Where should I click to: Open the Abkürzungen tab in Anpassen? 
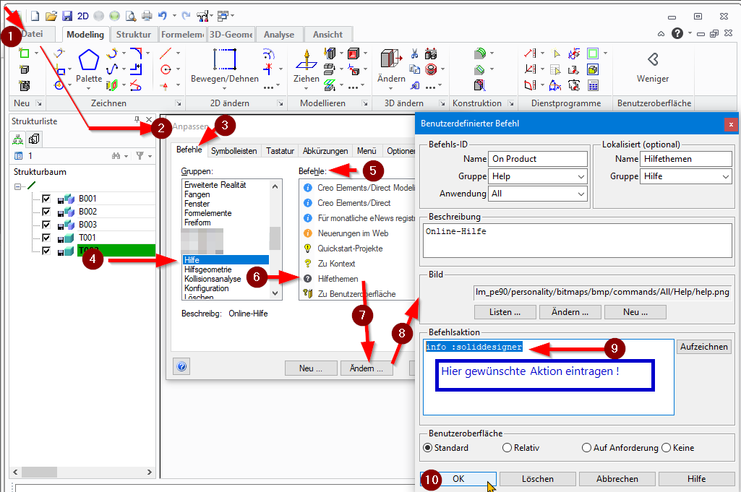click(x=325, y=150)
